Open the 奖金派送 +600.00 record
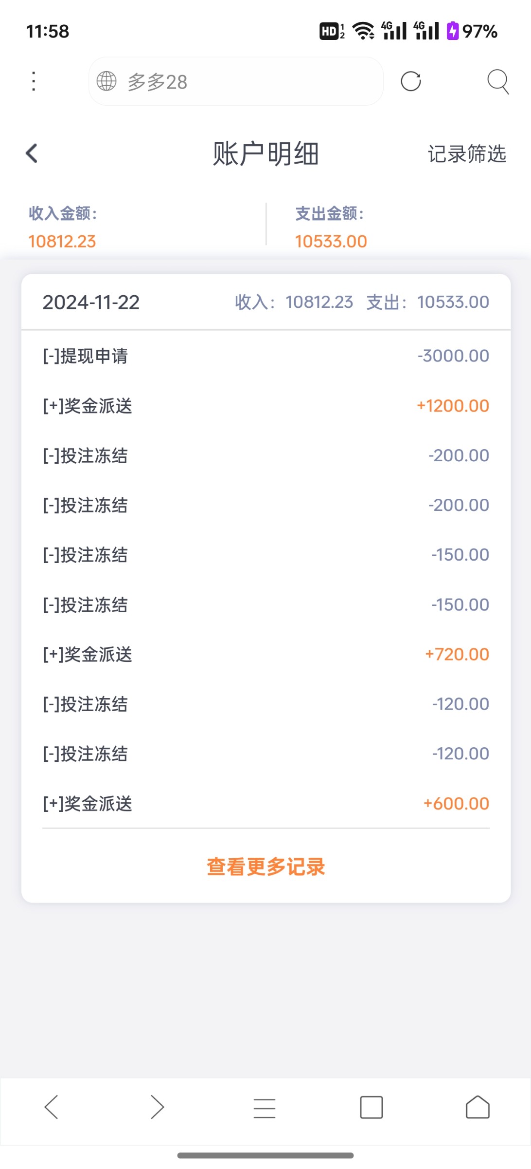Image resolution: width=531 pixels, height=1169 pixels. pos(265,803)
